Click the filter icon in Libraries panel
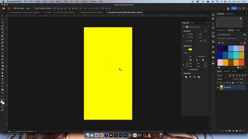This screenshot has width=248, height=139. coord(219,43)
